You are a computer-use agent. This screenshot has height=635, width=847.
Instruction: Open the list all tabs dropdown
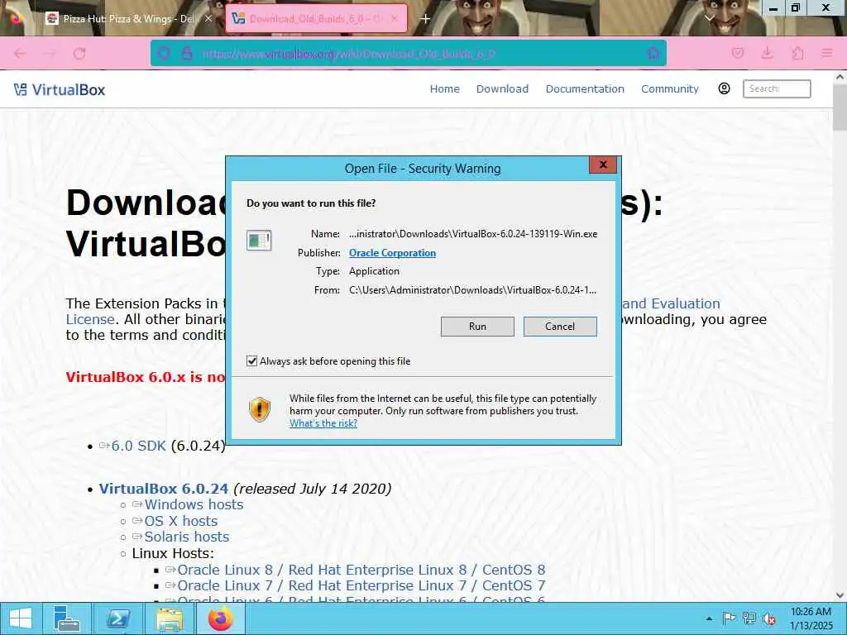pyautogui.click(x=710, y=18)
